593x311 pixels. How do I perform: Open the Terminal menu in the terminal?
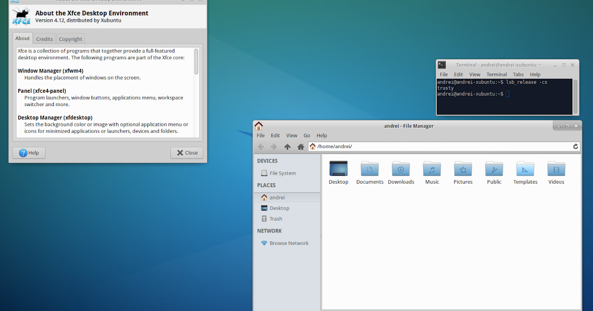pos(496,74)
